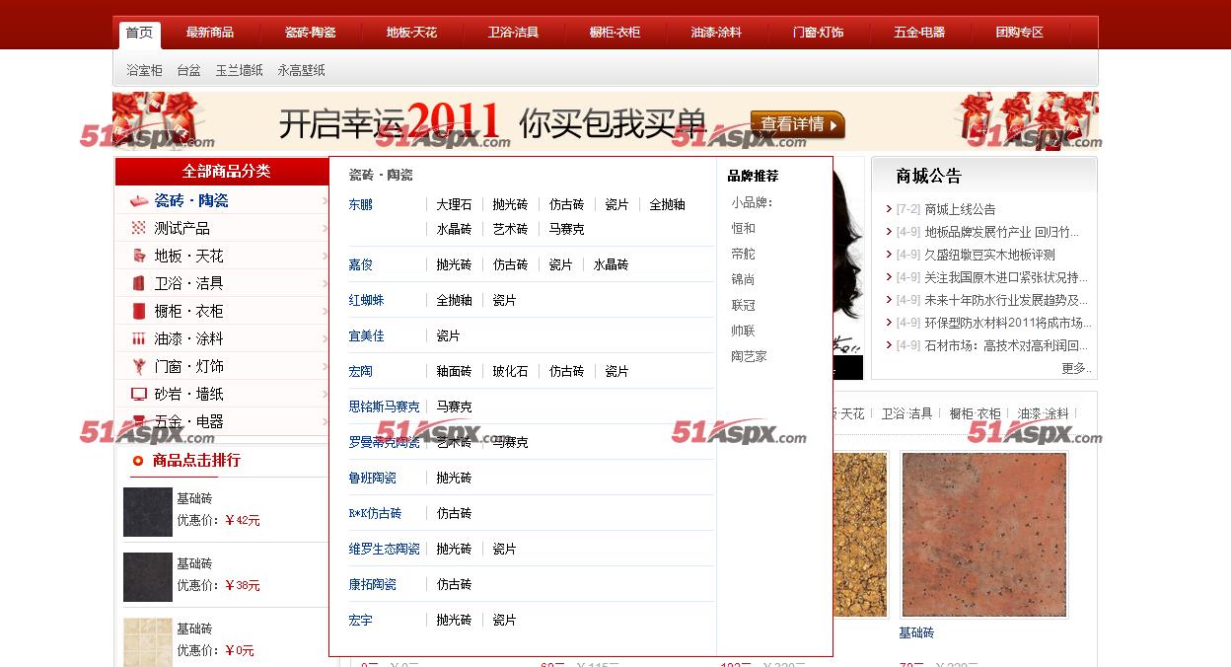Image resolution: width=1231 pixels, height=667 pixels.
Task: Open the R*K仿古砖 brand link
Action: pos(376,513)
